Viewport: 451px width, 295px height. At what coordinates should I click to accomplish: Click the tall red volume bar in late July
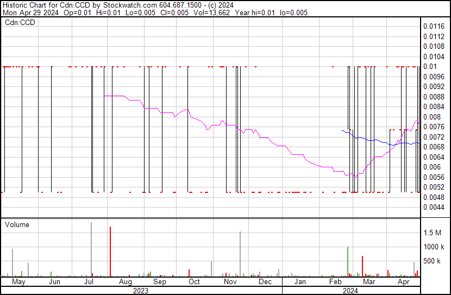110,252
